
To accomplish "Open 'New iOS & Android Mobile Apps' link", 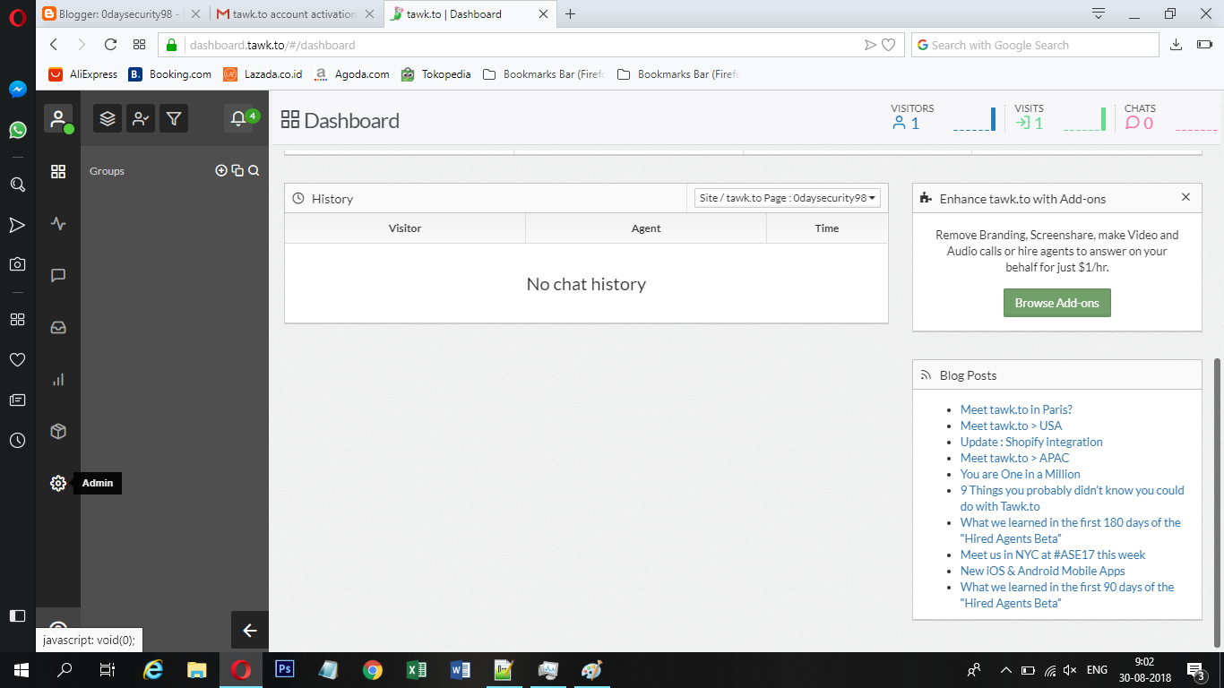I will (1043, 571).
